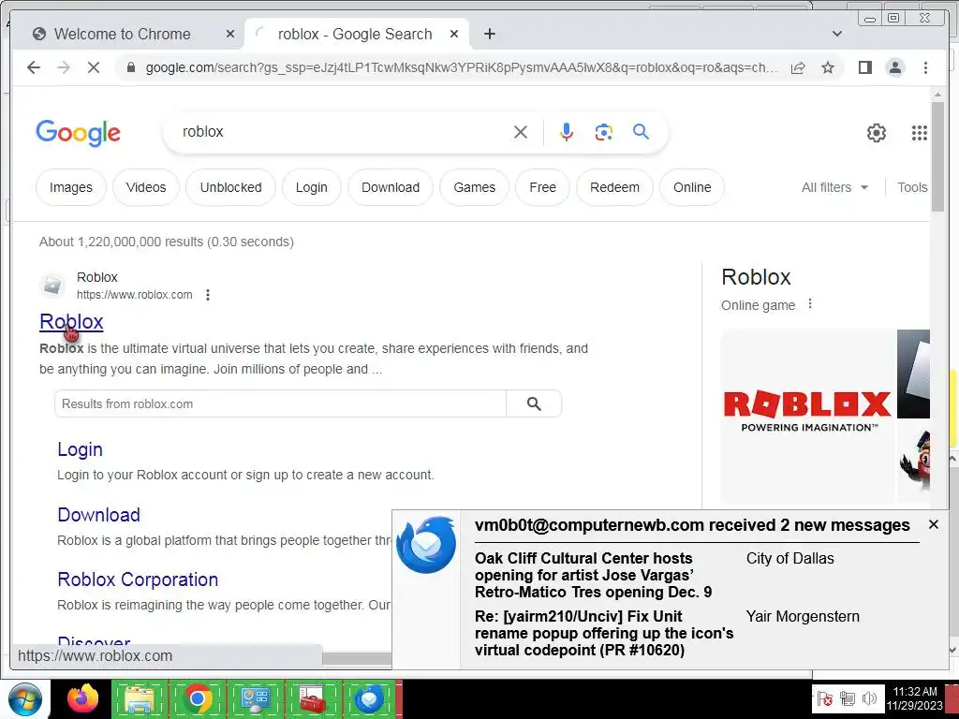Open the Google apps grid
The image size is (959, 719).
[920, 133]
